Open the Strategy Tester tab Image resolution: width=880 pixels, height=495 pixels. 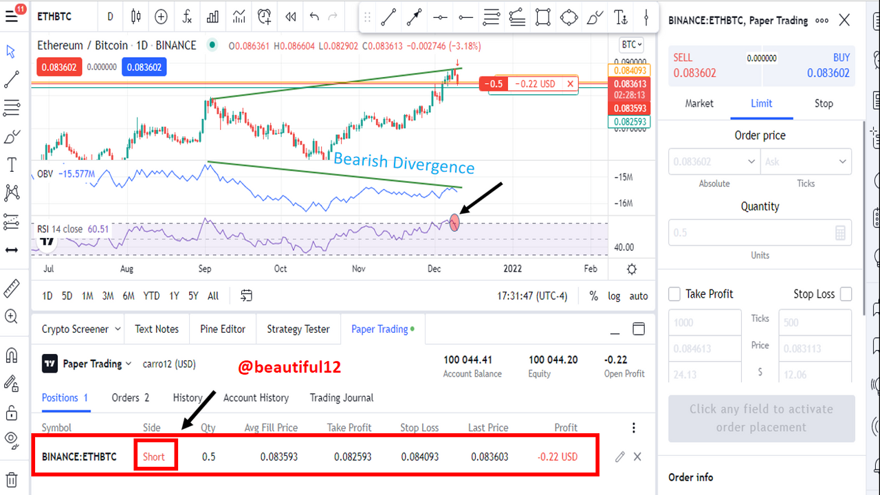coord(298,329)
